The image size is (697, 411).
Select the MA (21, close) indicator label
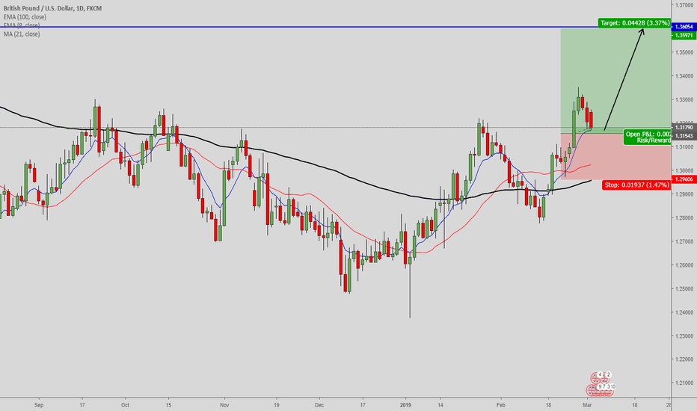[22, 34]
